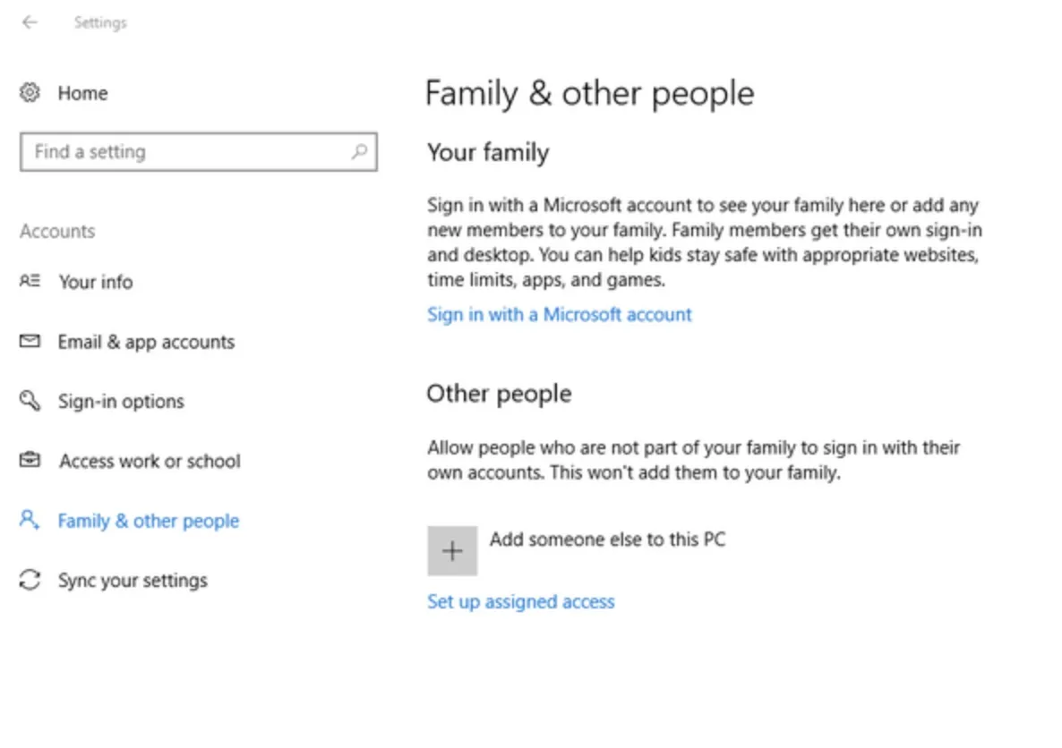Click the back arrow at top left

click(30, 22)
